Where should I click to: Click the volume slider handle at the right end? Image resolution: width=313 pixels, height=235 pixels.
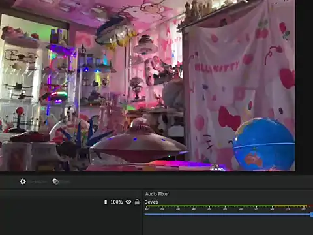[x=312, y=215]
